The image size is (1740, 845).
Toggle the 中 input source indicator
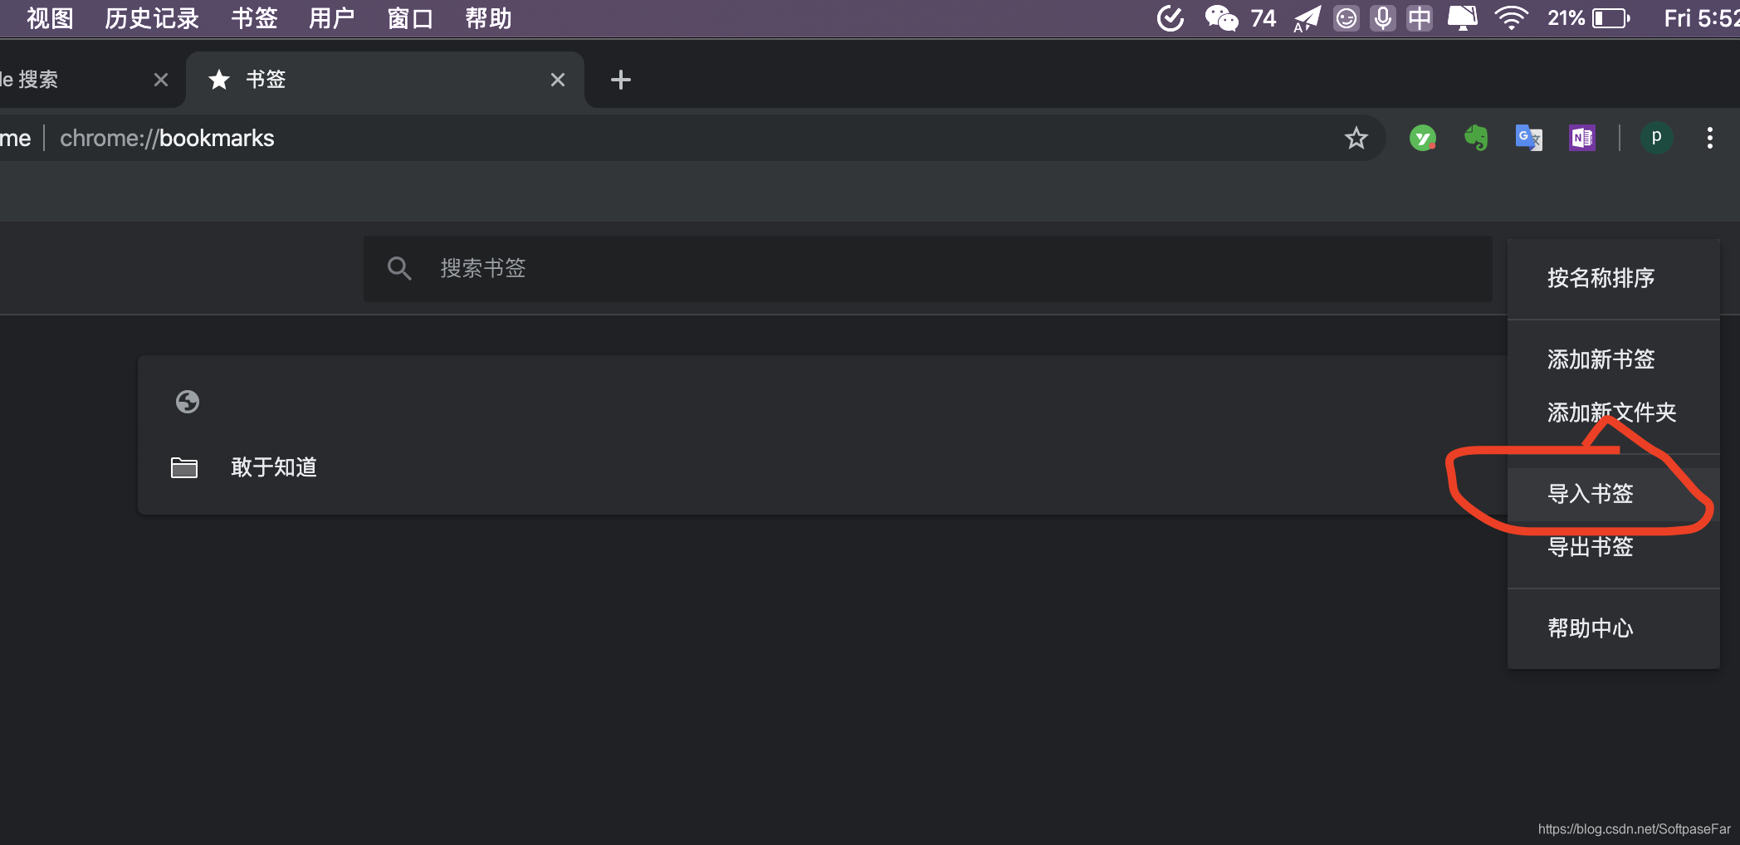[x=1420, y=17]
